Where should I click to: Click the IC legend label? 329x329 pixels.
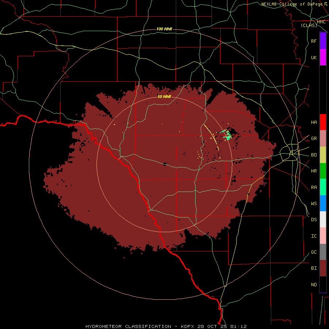point(314,236)
